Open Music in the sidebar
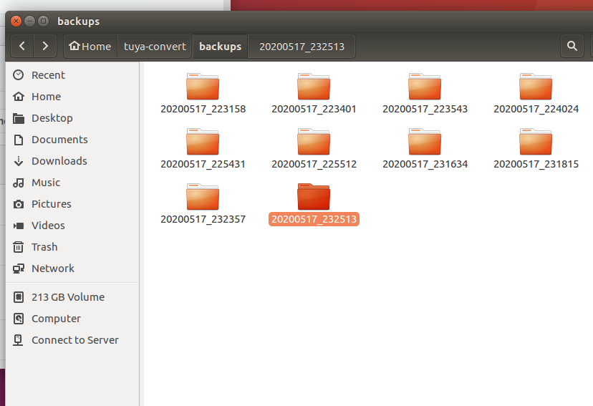This screenshot has width=593, height=406. pos(72,183)
